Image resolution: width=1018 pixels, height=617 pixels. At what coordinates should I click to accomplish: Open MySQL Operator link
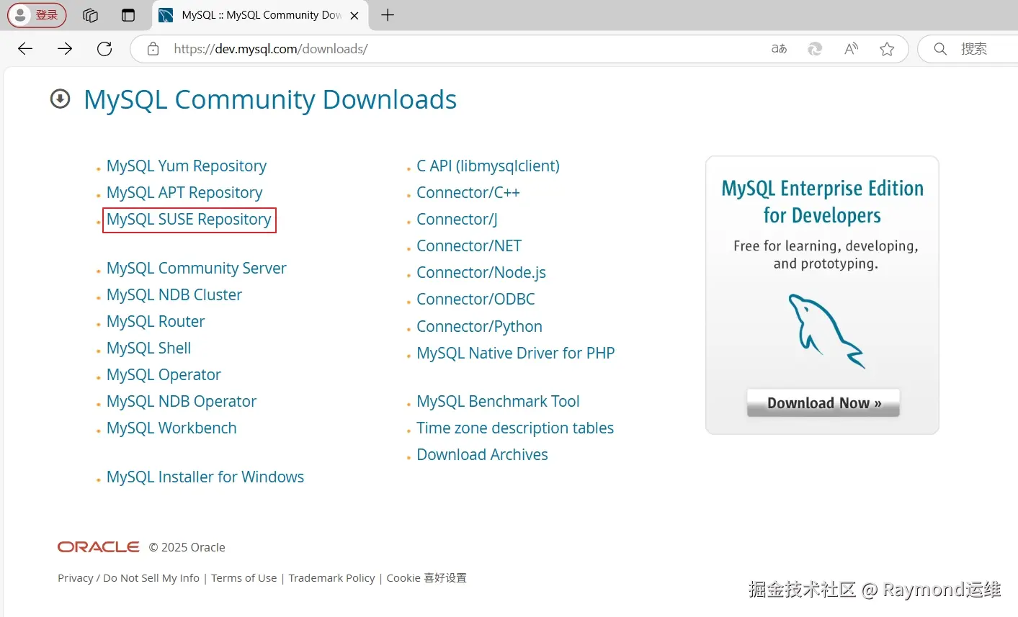click(x=164, y=374)
